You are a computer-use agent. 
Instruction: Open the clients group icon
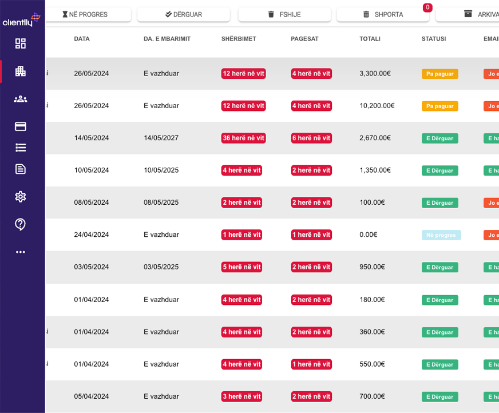21,99
